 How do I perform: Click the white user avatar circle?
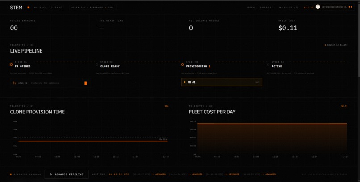click(x=318, y=7)
